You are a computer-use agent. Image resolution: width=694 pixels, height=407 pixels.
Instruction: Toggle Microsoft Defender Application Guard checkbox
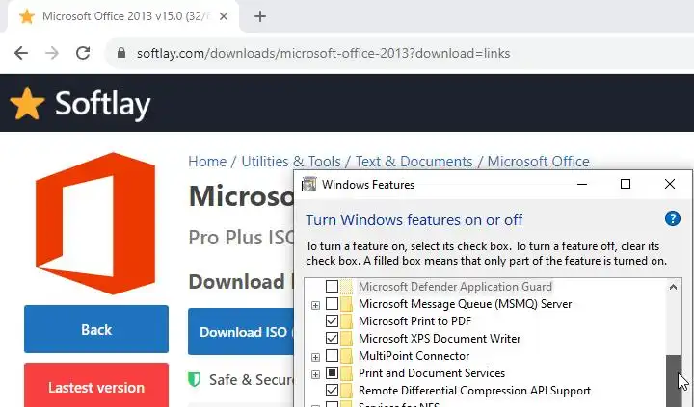332,287
